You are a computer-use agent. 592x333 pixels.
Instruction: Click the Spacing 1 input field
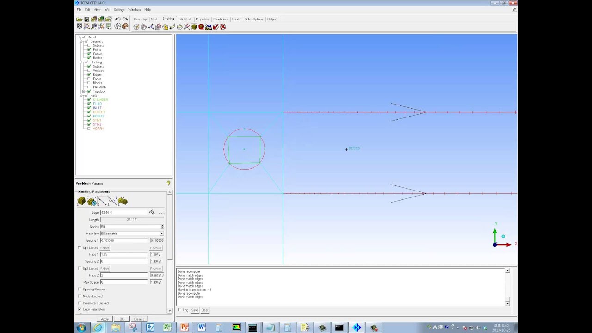pos(124,240)
